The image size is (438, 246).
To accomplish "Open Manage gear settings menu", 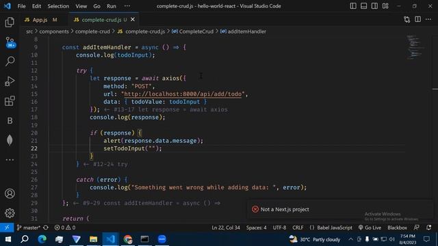I will click(x=10, y=213).
